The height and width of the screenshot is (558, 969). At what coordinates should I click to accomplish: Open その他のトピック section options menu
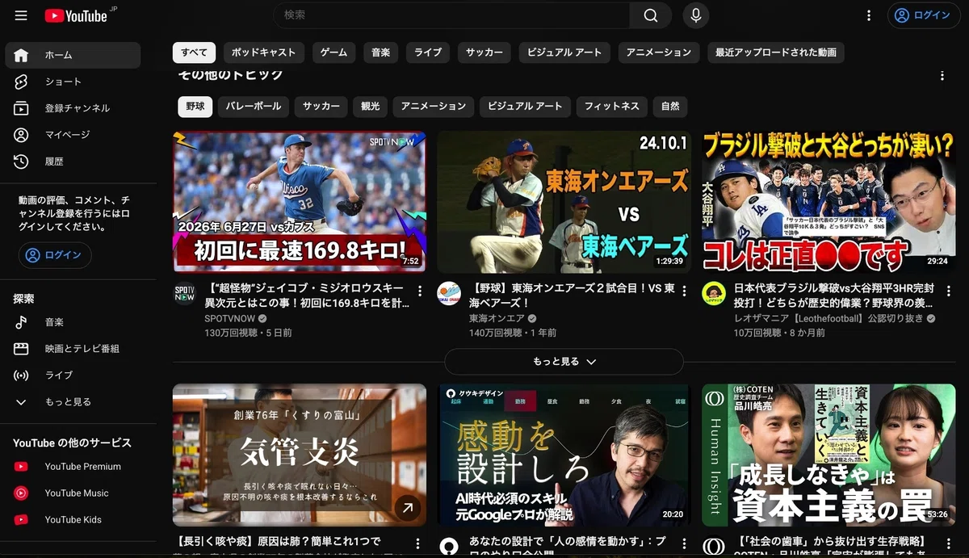coord(942,76)
